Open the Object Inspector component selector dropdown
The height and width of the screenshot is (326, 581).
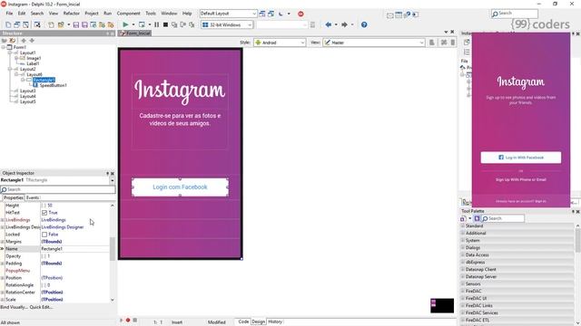[x=112, y=180]
